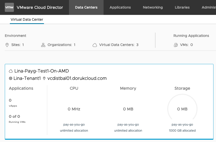Click the Virtual Data Centers cloud icon
Screen dimensions: 216x142
coord(95,45)
